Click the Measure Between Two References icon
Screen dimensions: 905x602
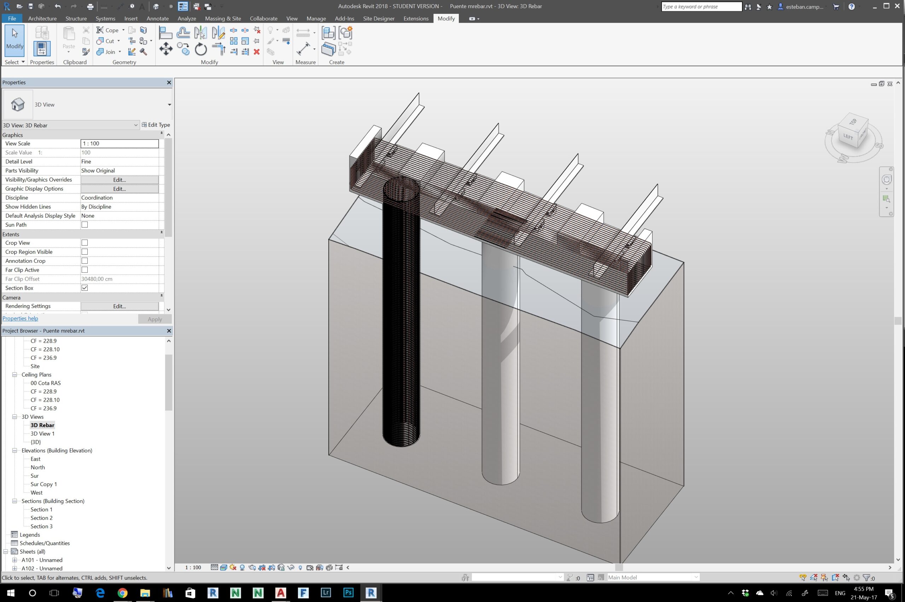coord(303,49)
